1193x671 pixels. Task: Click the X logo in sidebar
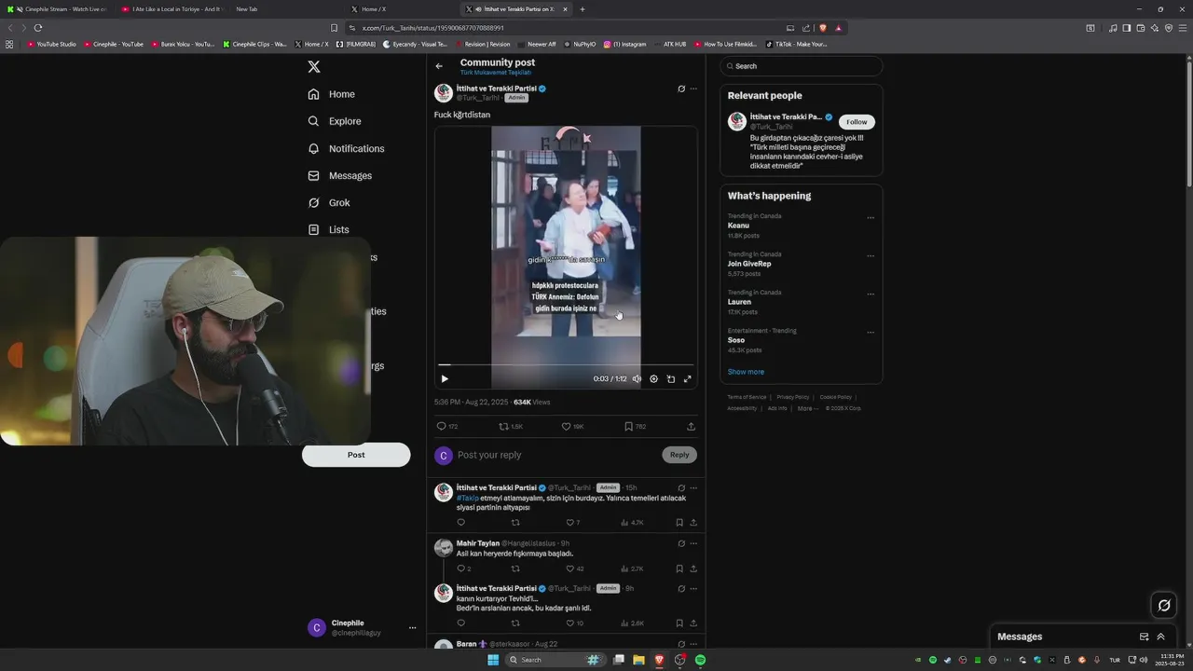click(x=314, y=67)
